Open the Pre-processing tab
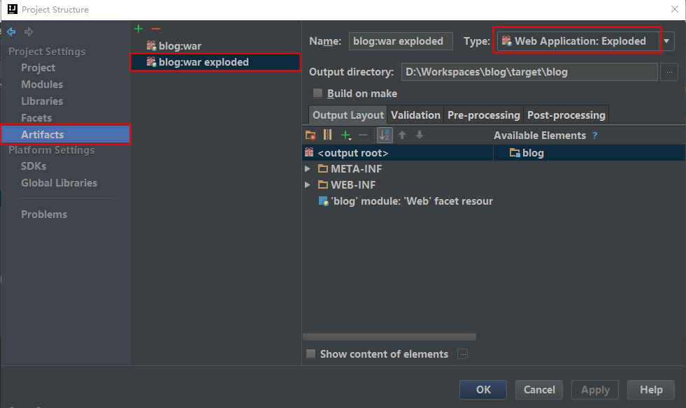686x408 pixels. click(483, 115)
